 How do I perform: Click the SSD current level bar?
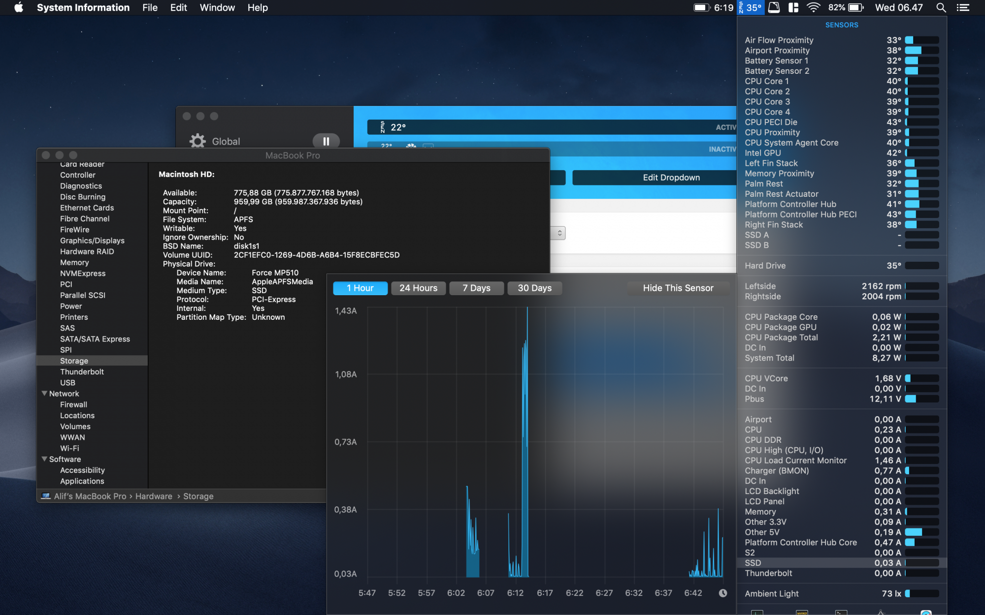click(x=921, y=563)
